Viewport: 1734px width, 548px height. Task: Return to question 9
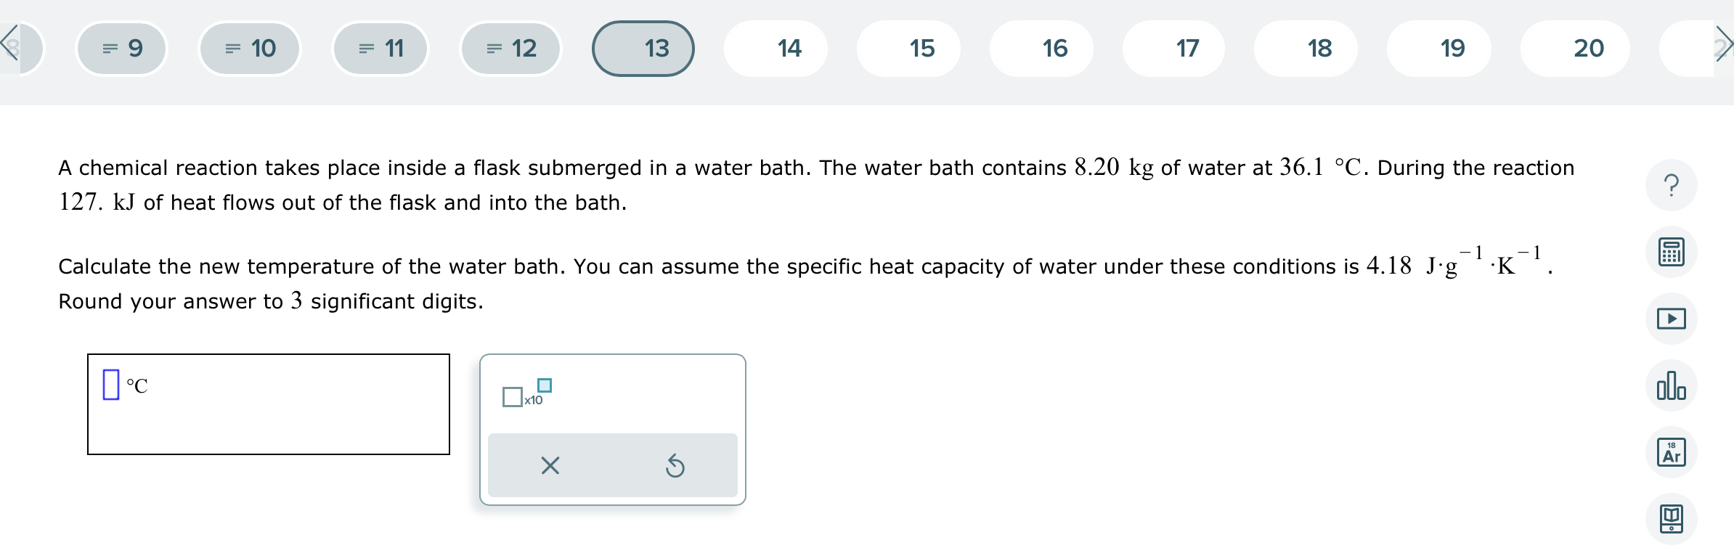point(121,48)
